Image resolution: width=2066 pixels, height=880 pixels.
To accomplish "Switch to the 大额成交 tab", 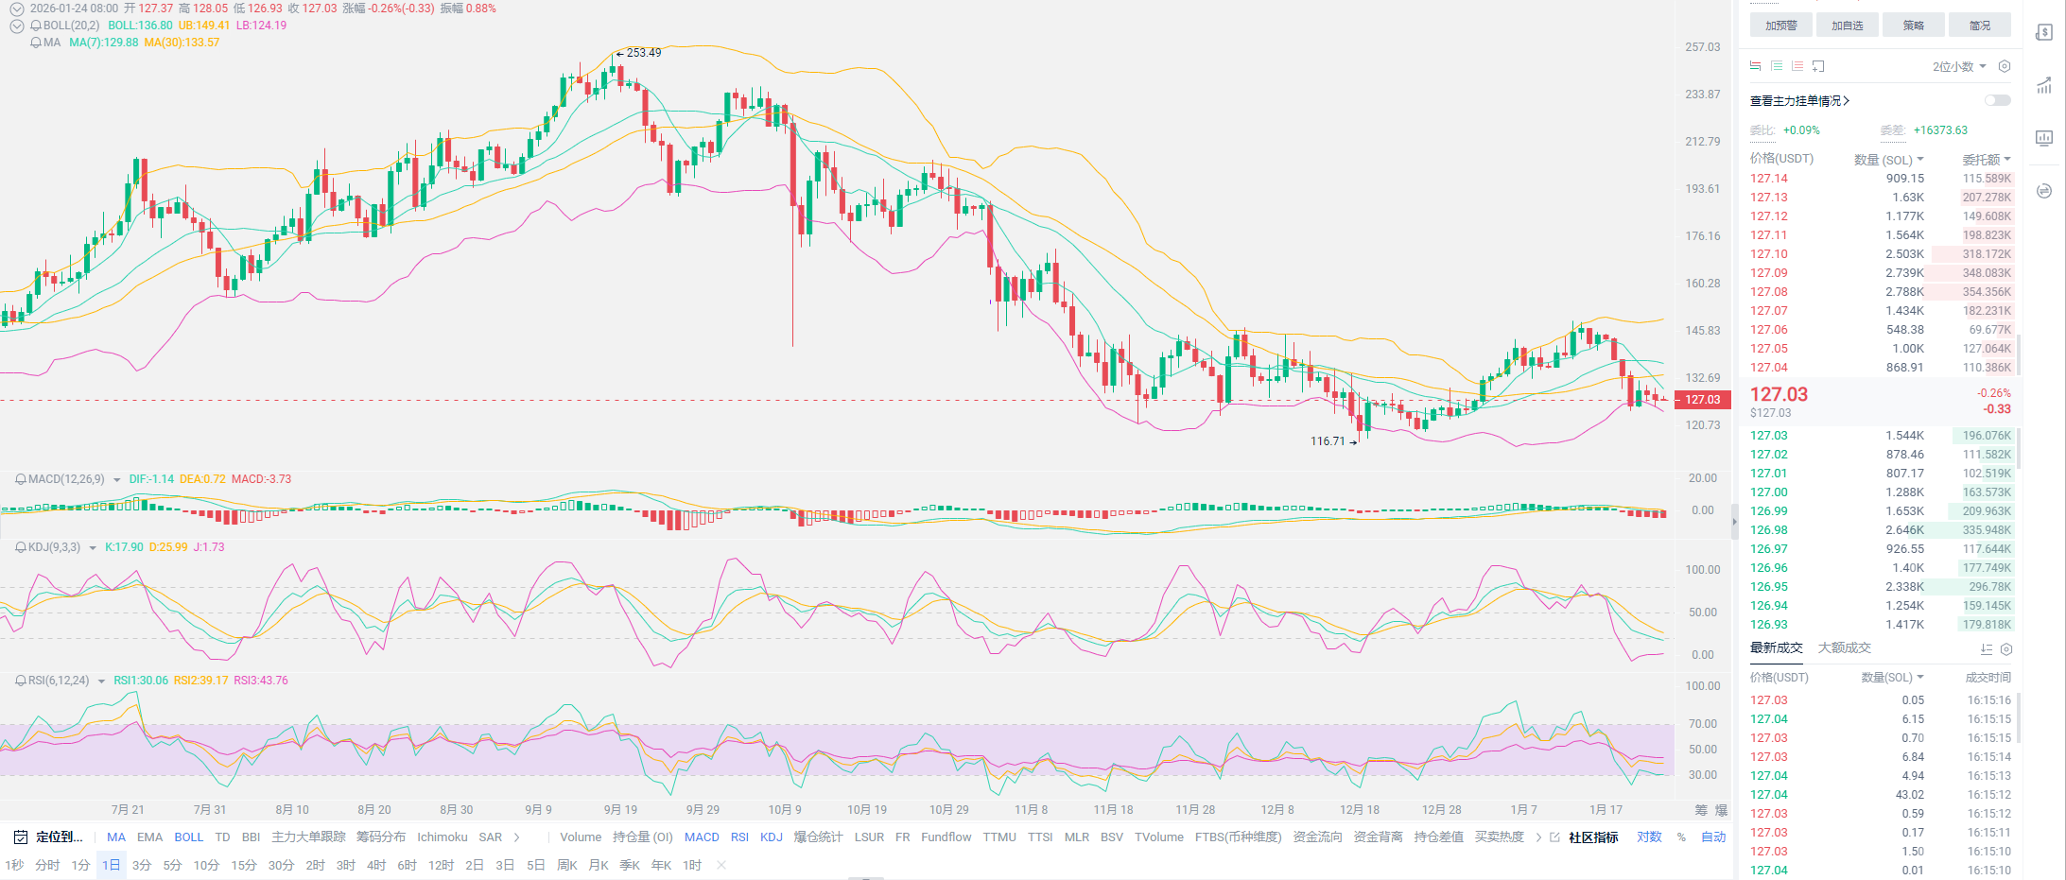I will [x=1844, y=648].
